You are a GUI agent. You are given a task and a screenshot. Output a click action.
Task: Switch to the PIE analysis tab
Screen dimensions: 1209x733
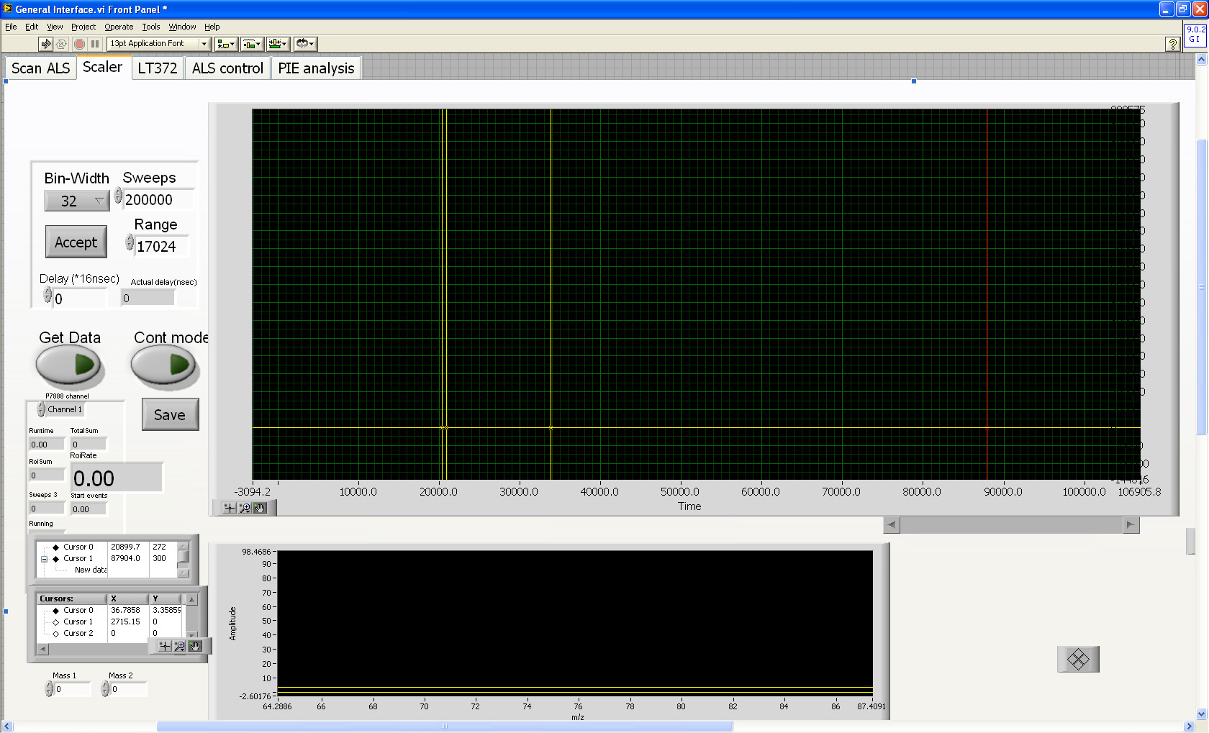[316, 68]
